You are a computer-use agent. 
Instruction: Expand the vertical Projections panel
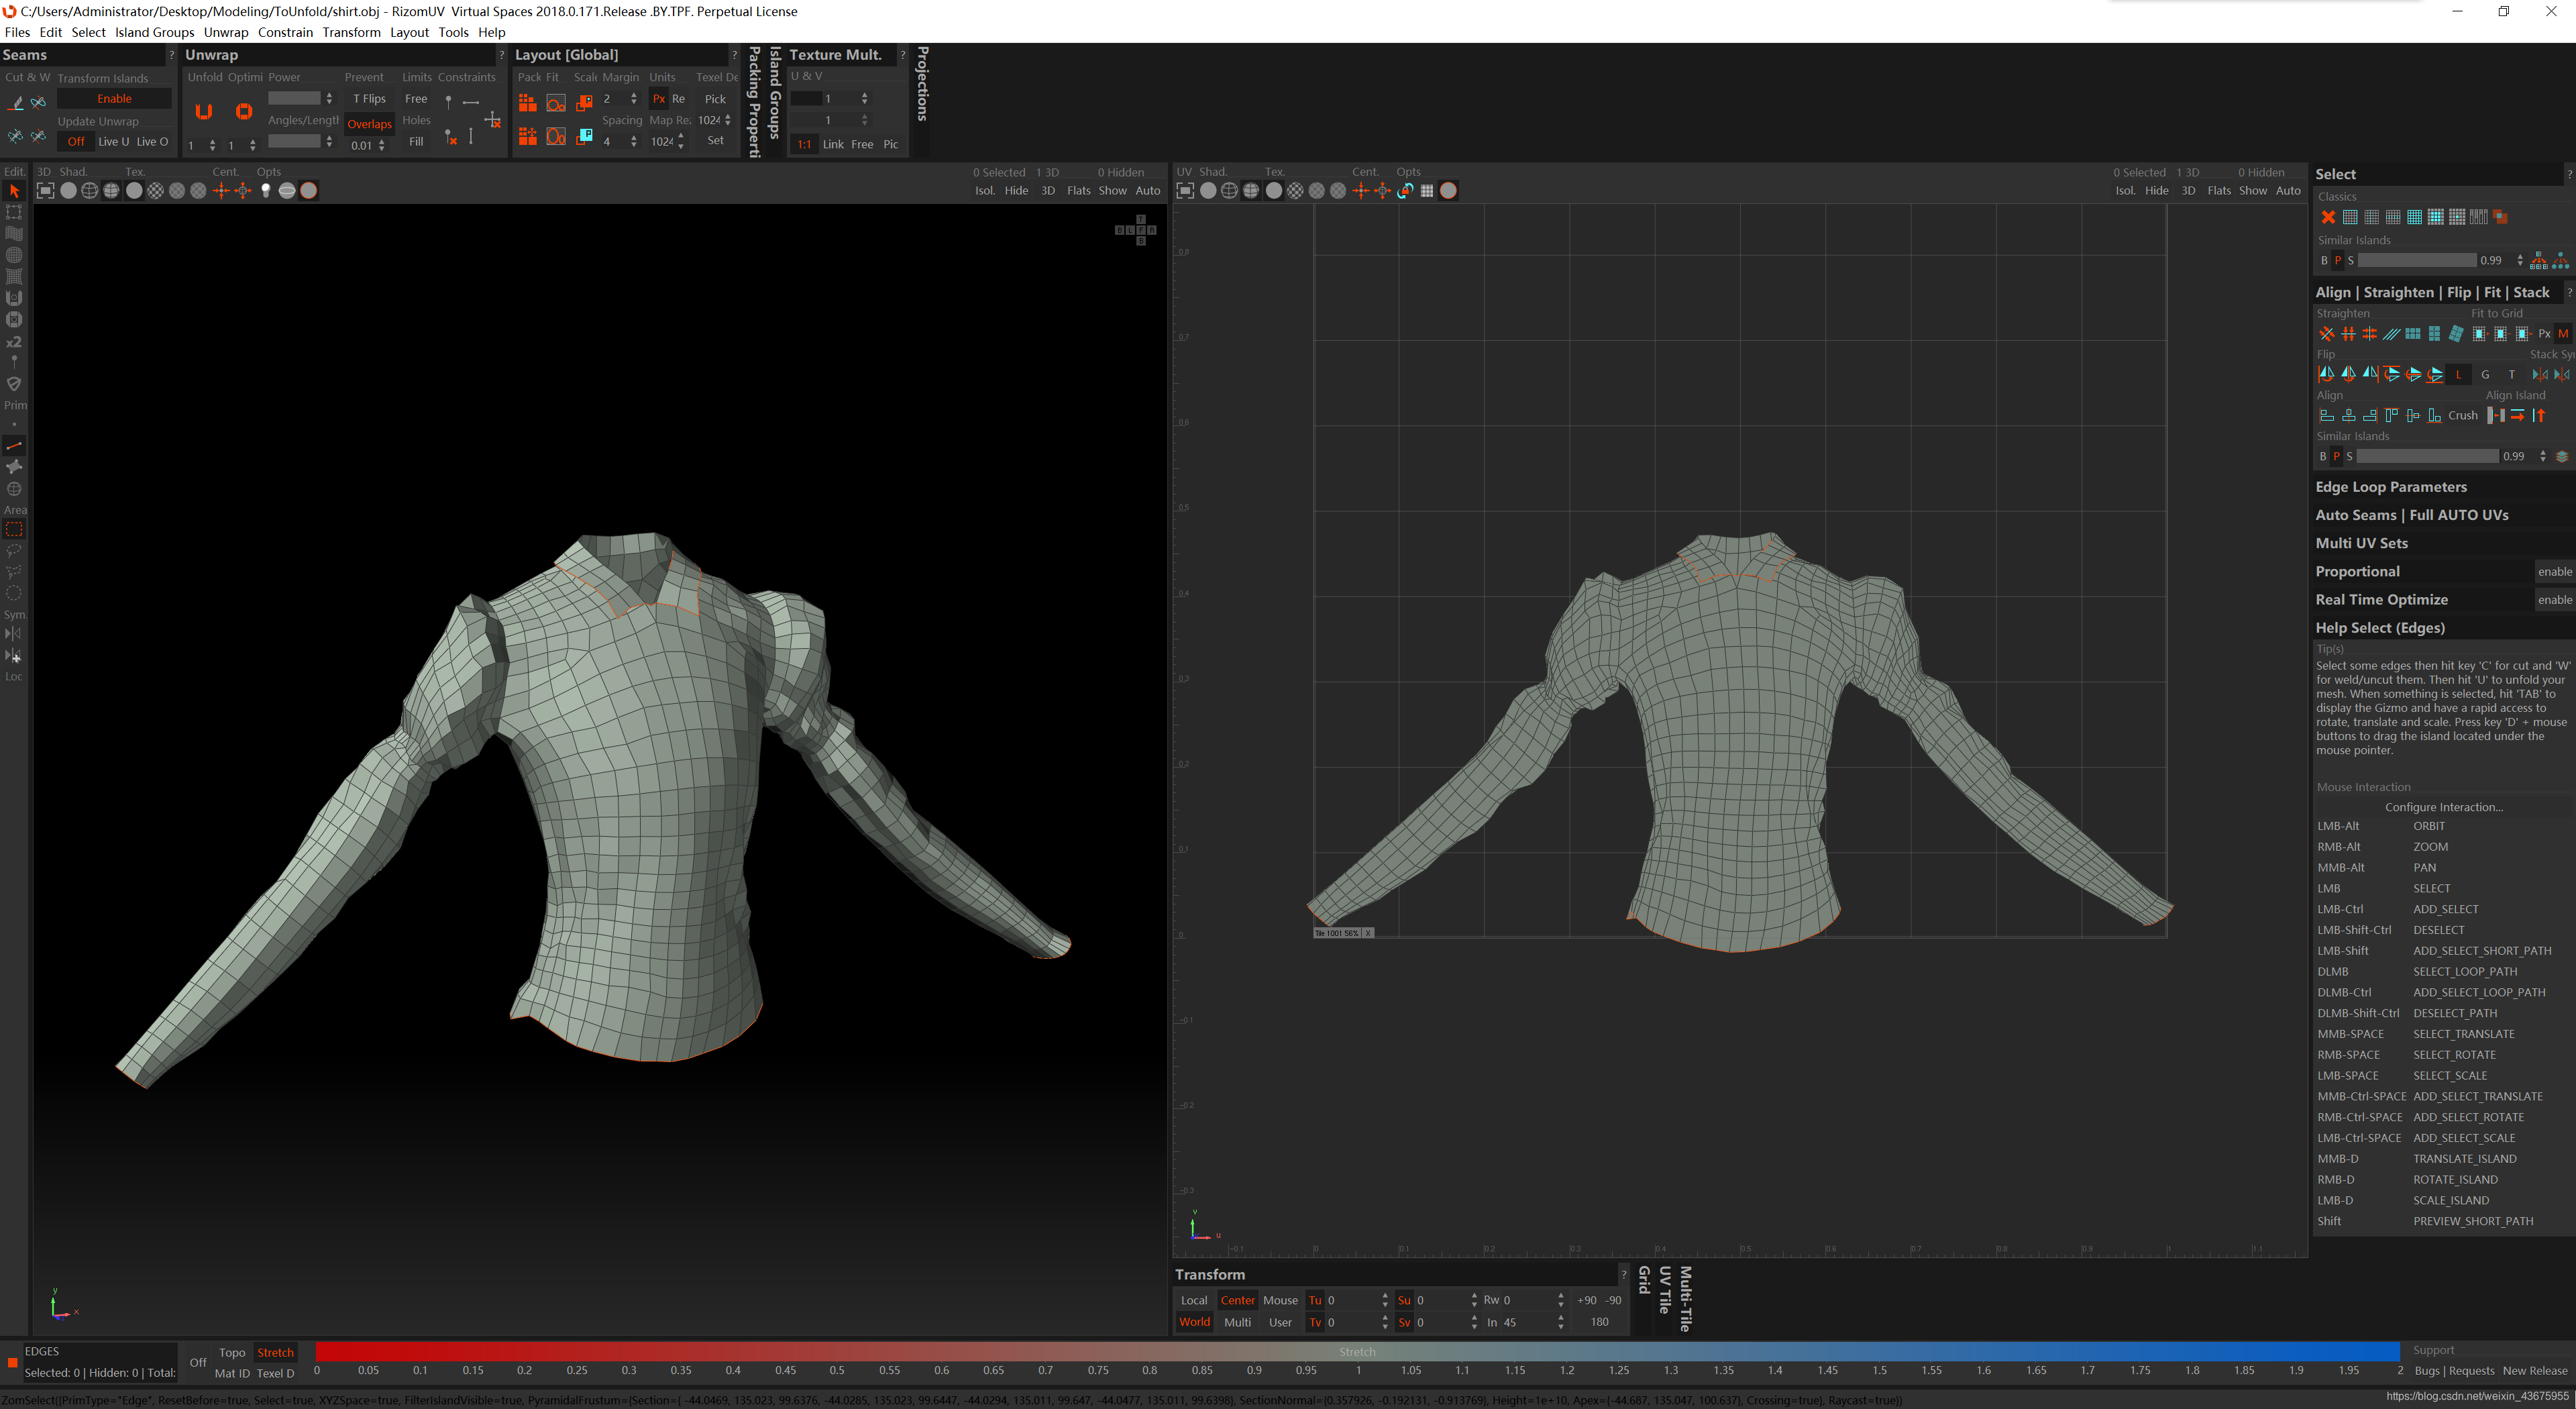(922, 84)
